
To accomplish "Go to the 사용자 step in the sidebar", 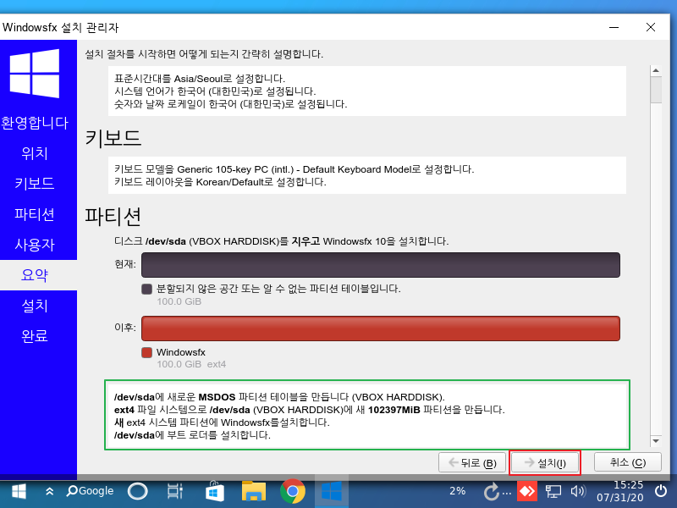I will pyautogui.click(x=35, y=245).
